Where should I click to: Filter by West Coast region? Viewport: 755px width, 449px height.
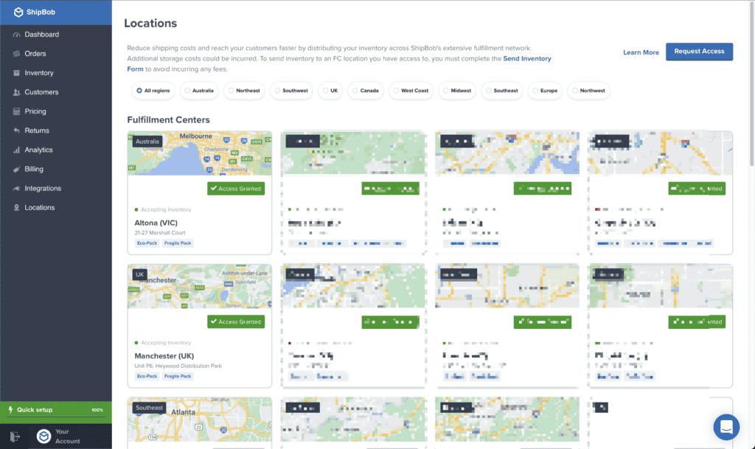[411, 91]
